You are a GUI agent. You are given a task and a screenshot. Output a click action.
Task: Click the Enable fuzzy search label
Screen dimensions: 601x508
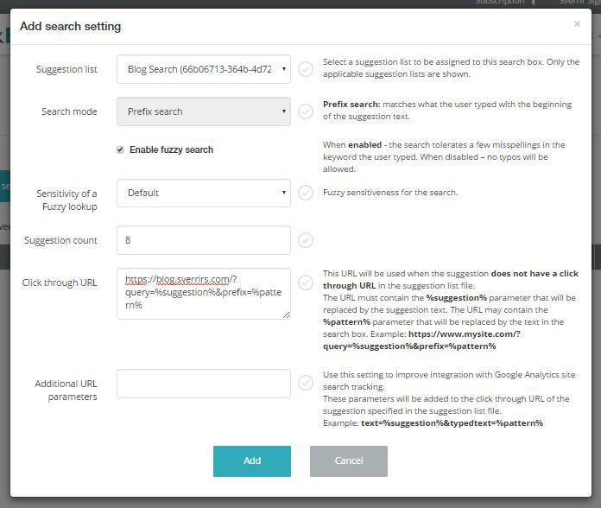pos(171,149)
